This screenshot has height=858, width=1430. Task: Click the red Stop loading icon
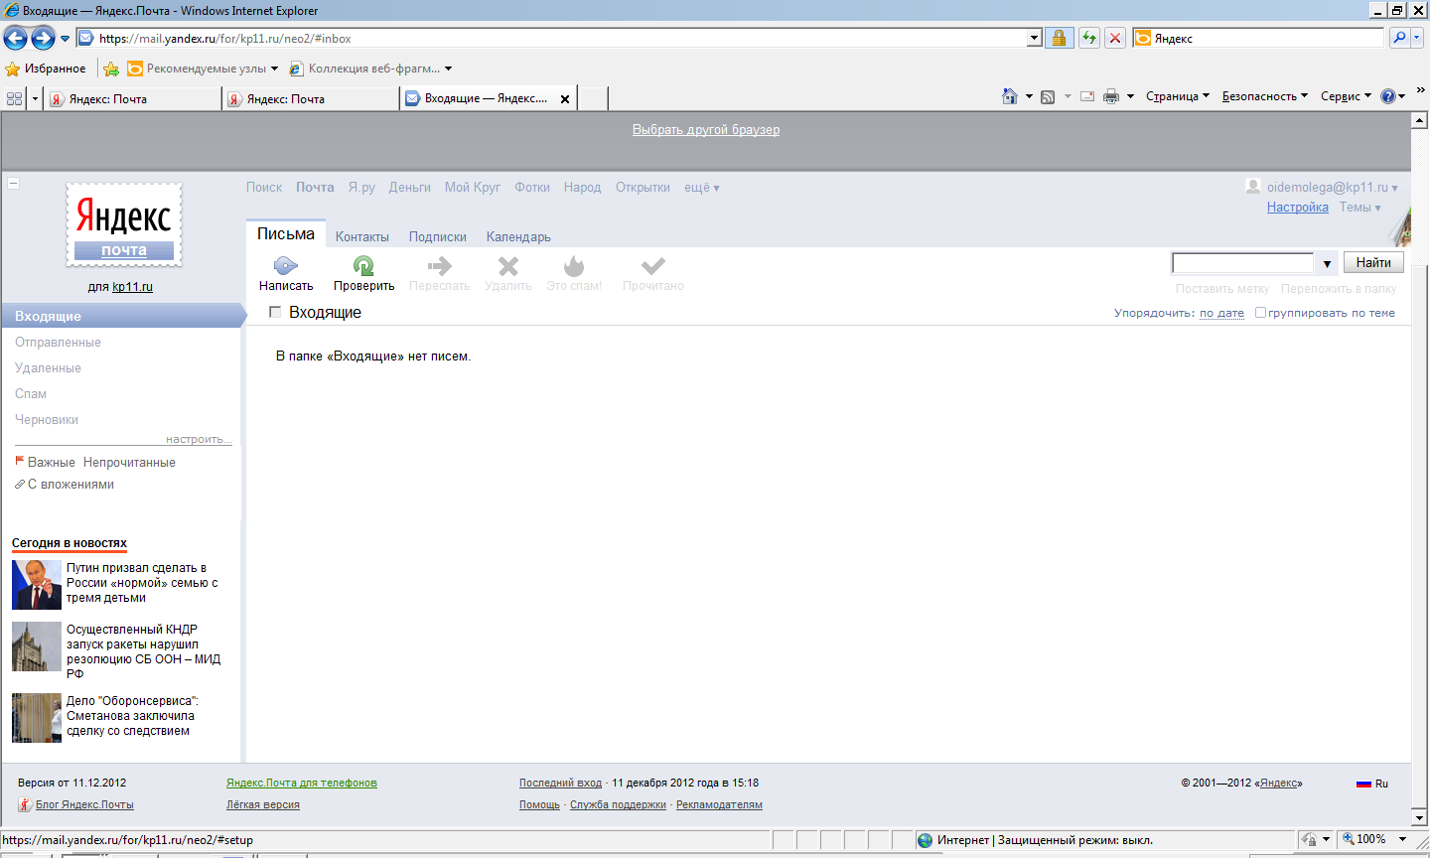[x=1115, y=38]
